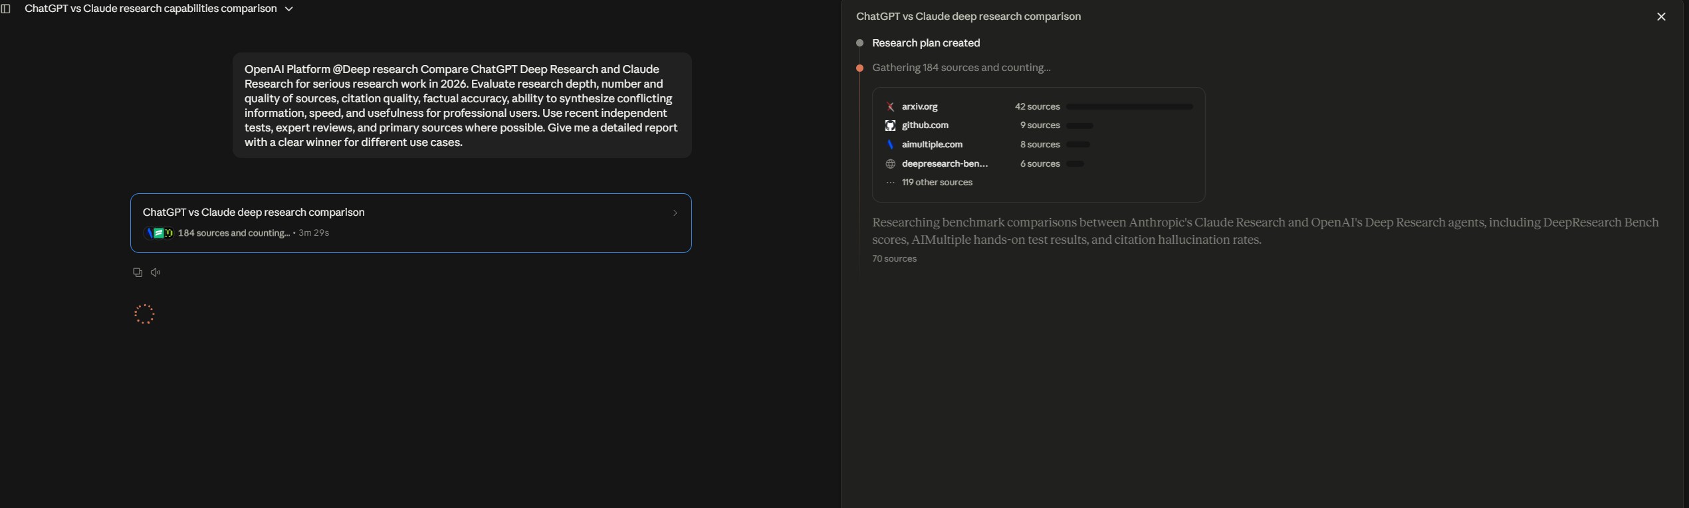Image resolution: width=1689 pixels, height=508 pixels.
Task: Click the 'Researching benchmark comparisons' summary paragraph
Action: pos(1265,231)
